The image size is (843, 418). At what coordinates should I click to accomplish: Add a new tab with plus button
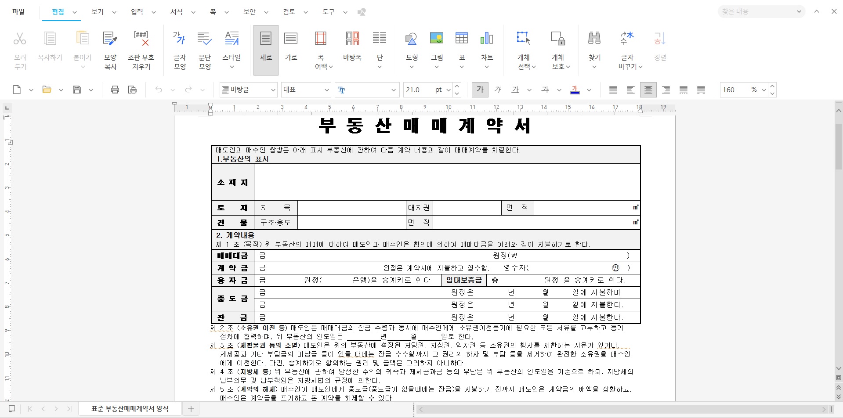point(191,409)
